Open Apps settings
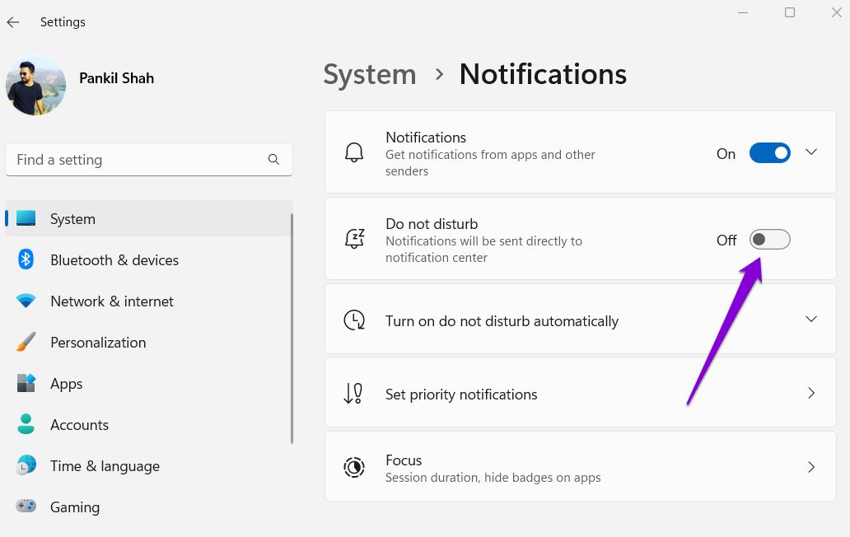Image resolution: width=850 pixels, height=537 pixels. click(149, 383)
